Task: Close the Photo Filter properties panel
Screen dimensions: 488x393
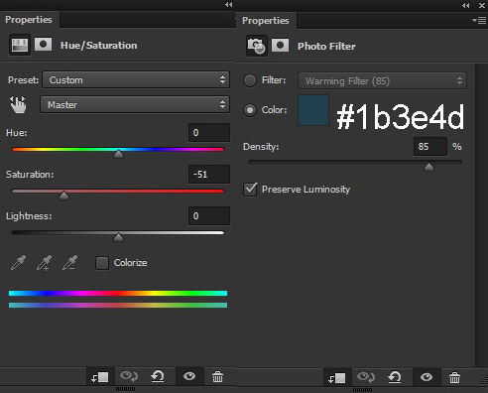Action: [482, 5]
